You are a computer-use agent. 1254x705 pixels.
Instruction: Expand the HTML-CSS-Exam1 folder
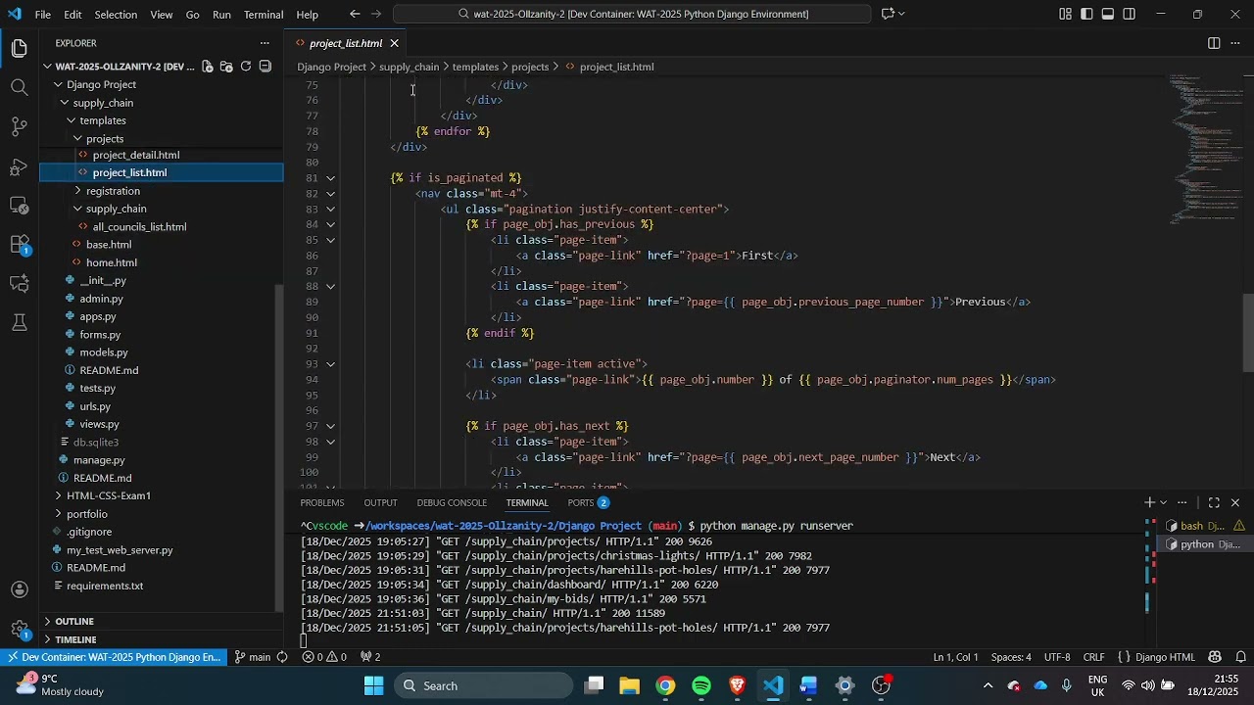click(58, 495)
